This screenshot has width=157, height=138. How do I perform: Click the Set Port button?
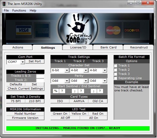(35, 61)
